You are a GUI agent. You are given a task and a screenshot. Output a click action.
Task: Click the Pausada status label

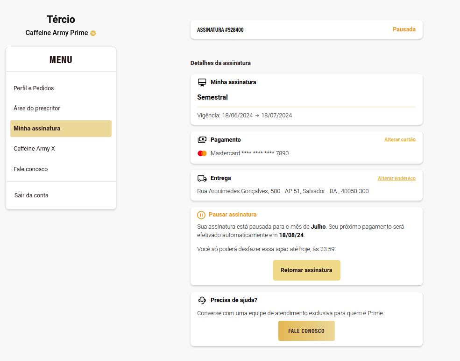pyautogui.click(x=404, y=29)
